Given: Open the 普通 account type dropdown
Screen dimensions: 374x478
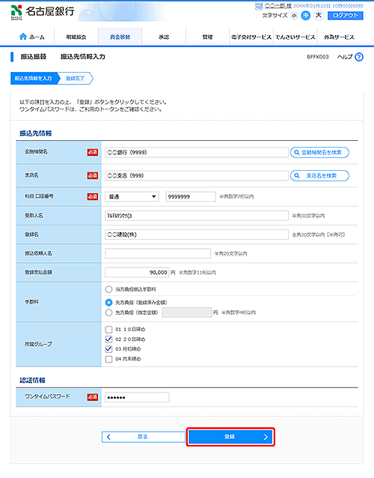Looking at the screenshot, I should point(132,196).
